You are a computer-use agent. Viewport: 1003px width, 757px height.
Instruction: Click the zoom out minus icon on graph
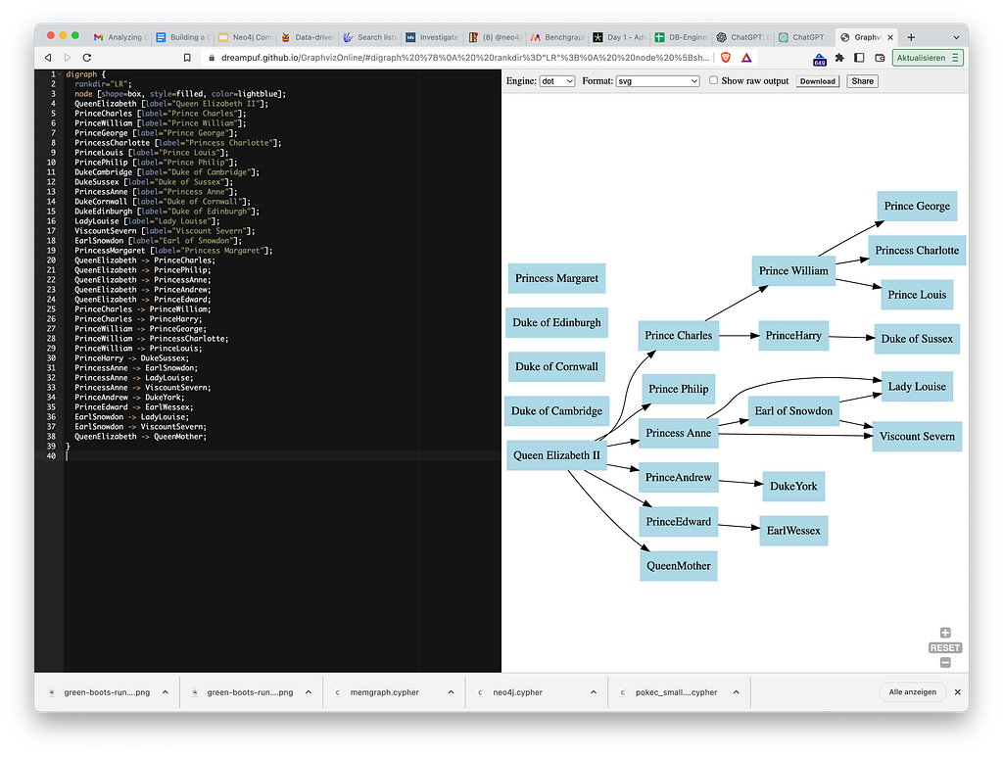pyautogui.click(x=945, y=663)
